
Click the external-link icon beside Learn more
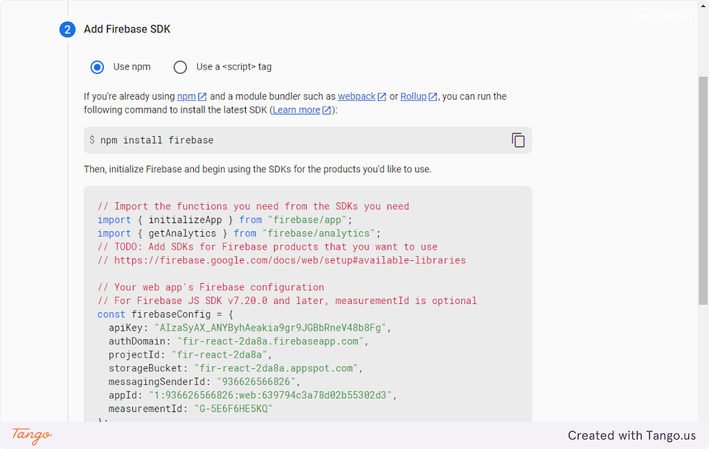click(x=327, y=110)
